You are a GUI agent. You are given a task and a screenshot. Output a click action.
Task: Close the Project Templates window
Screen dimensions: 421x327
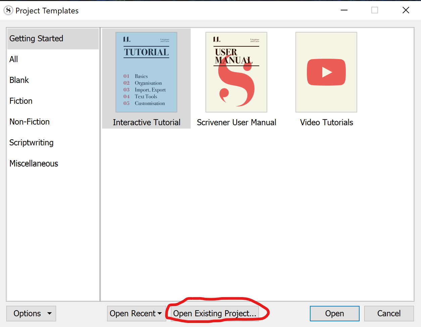[406, 10]
